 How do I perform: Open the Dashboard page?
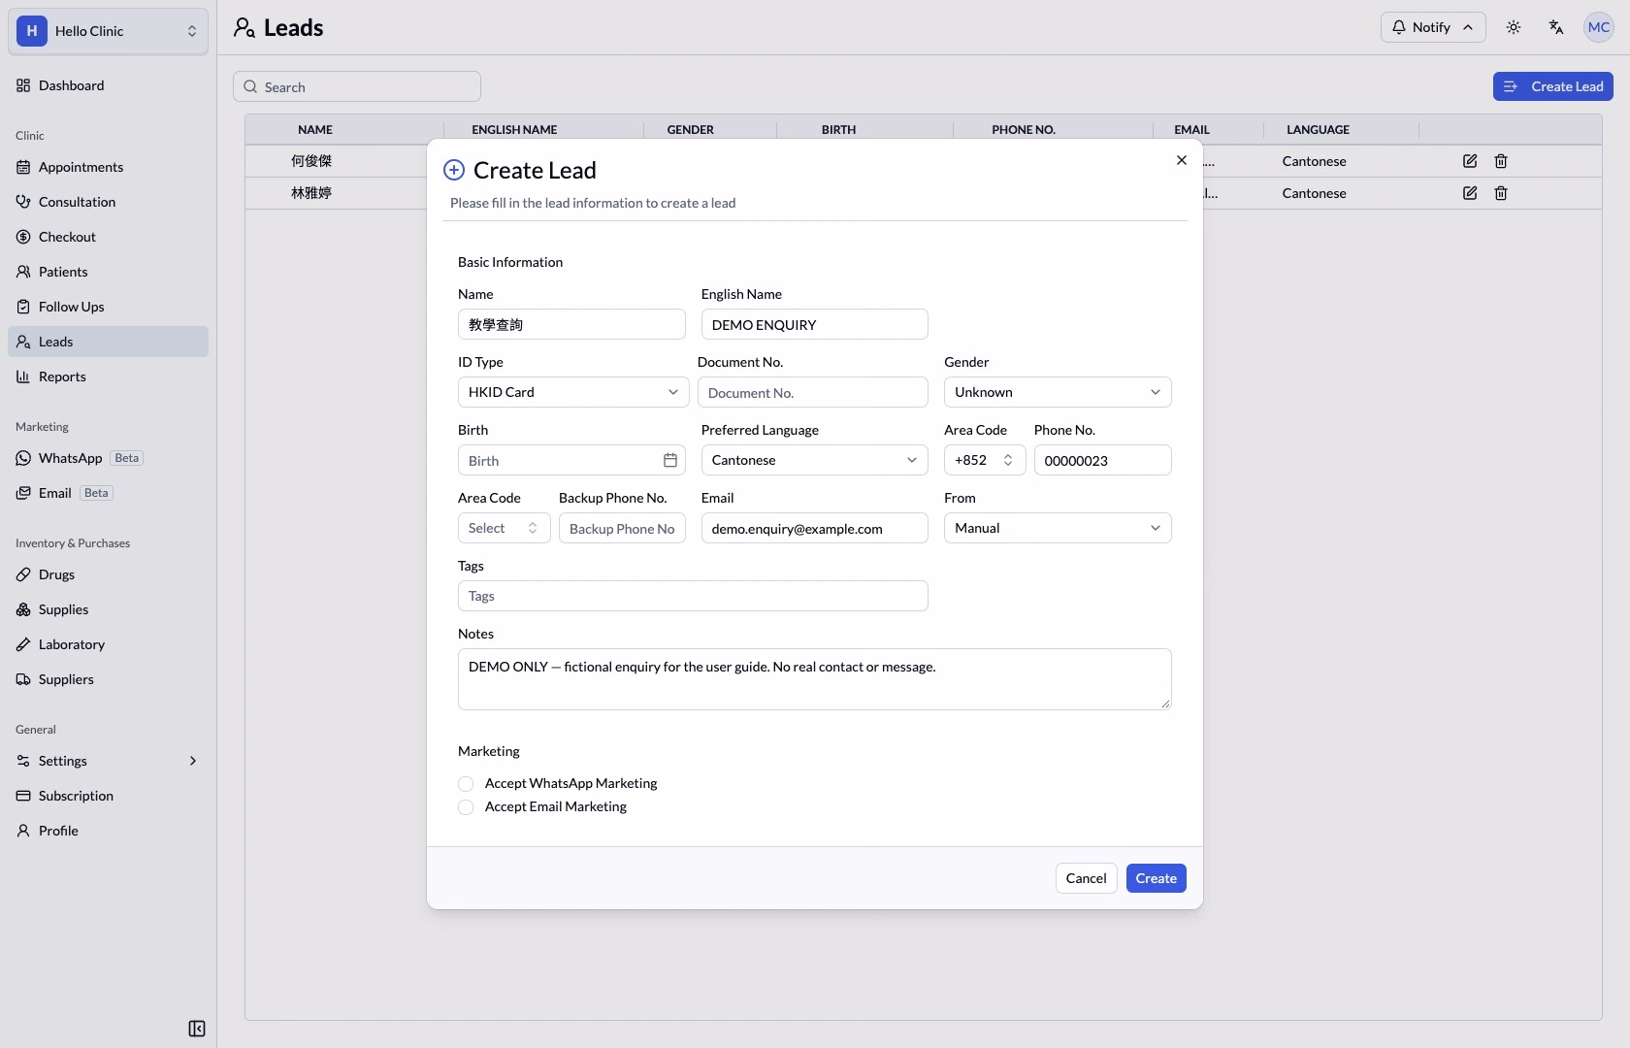[108, 85]
